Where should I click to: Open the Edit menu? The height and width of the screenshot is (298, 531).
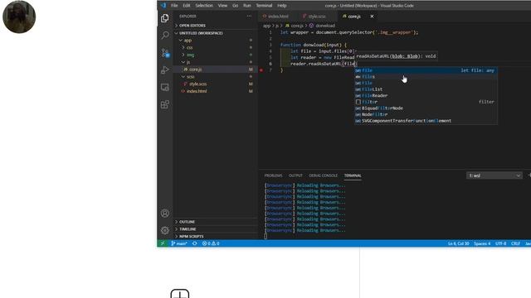(187, 6)
